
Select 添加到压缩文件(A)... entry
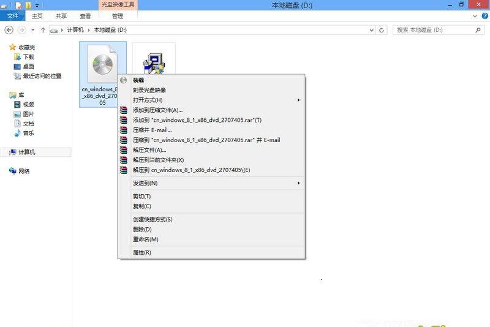(157, 110)
